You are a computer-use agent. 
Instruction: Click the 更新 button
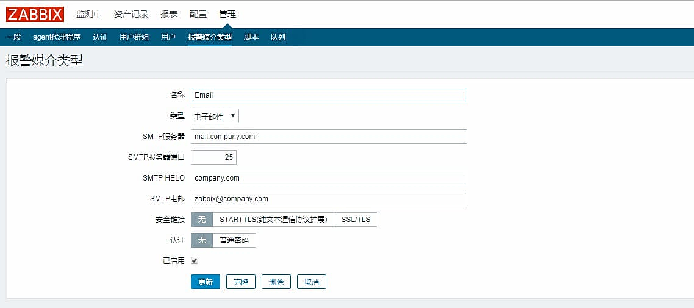[206, 282]
